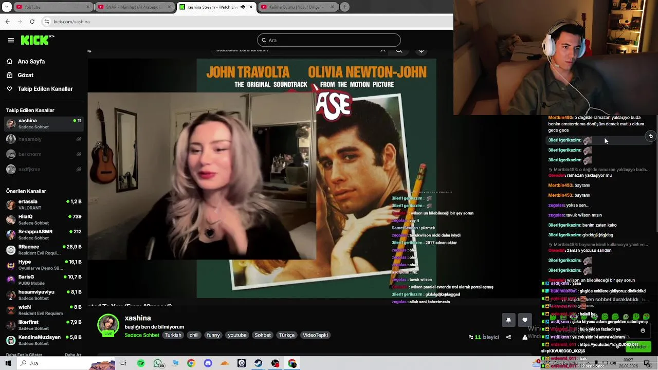This screenshot has width=658, height=370.
Task: Expand list with Daha Fazla Göster
Action: pyautogui.click(x=24, y=355)
